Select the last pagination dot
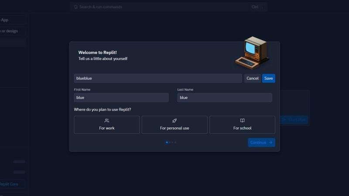The image size is (349, 196). [x=175, y=142]
